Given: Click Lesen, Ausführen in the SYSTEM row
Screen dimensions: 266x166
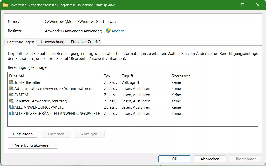Looking at the screenshot, I should pyautogui.click(x=136, y=95).
